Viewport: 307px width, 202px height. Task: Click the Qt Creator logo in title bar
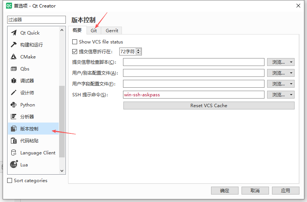pyautogui.click(x=9, y=6)
